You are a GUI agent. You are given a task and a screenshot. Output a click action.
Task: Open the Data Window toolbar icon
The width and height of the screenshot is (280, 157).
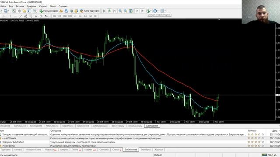pyautogui.click(x=19, y=11)
